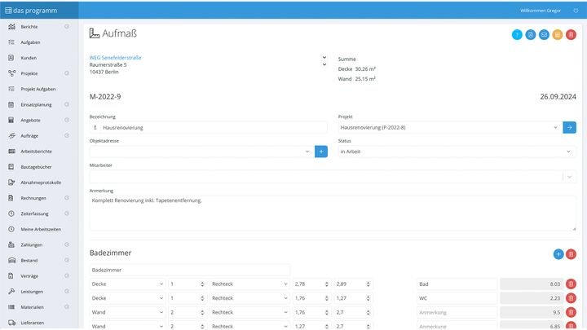Click the WEG Senefelderstraße customer link
This screenshot has height=330, width=587.
pyautogui.click(x=115, y=58)
